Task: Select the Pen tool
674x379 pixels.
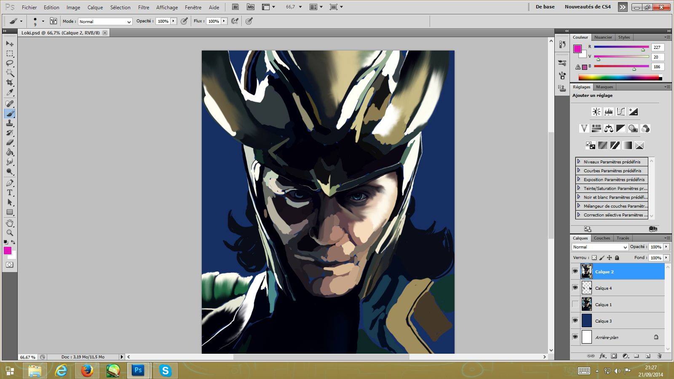Action: coord(10,183)
